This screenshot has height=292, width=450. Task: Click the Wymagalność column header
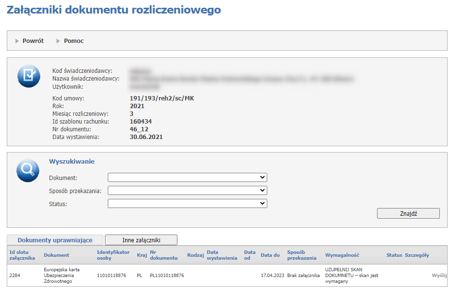click(x=342, y=255)
